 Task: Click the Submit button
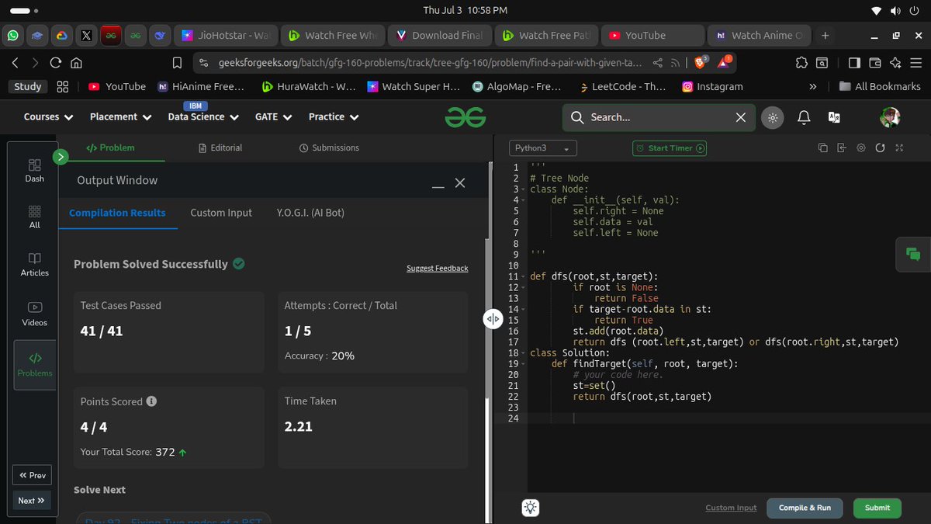[x=877, y=508]
